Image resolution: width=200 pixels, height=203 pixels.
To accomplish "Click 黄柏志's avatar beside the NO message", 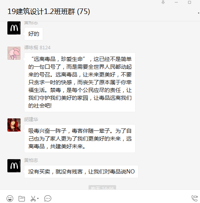I will (14, 166).
